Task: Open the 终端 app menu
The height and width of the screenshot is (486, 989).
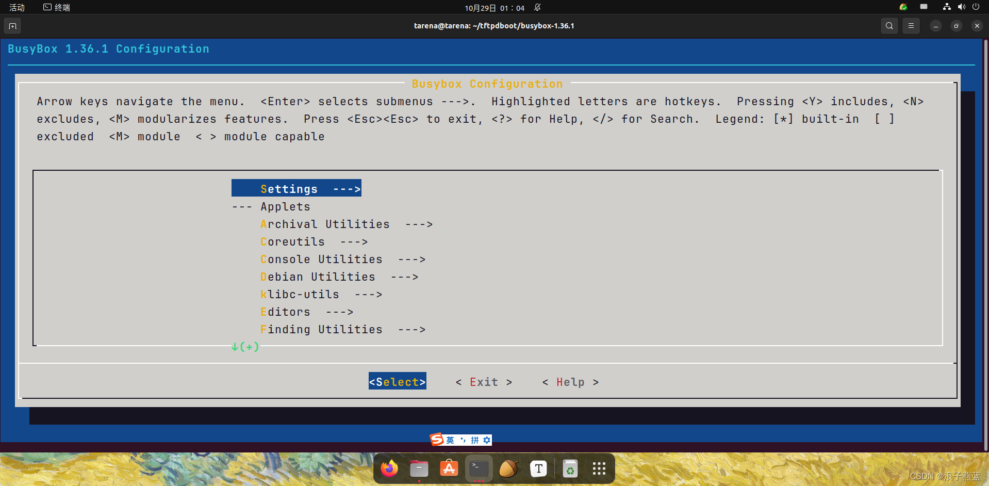Action: point(57,7)
